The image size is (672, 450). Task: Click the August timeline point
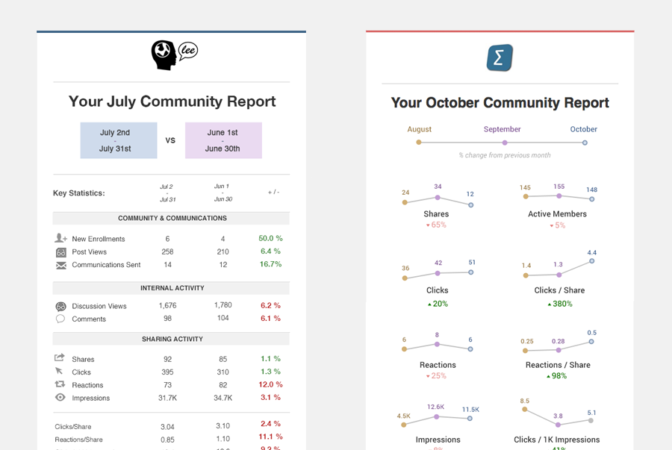pyautogui.click(x=419, y=142)
